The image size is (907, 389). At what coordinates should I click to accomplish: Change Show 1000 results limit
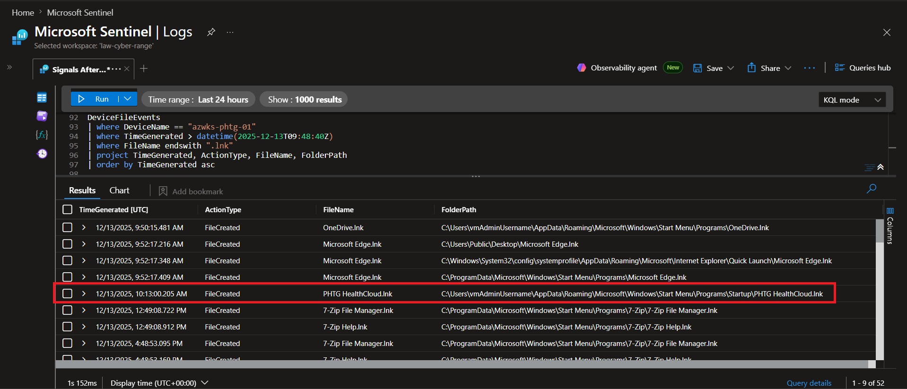304,99
